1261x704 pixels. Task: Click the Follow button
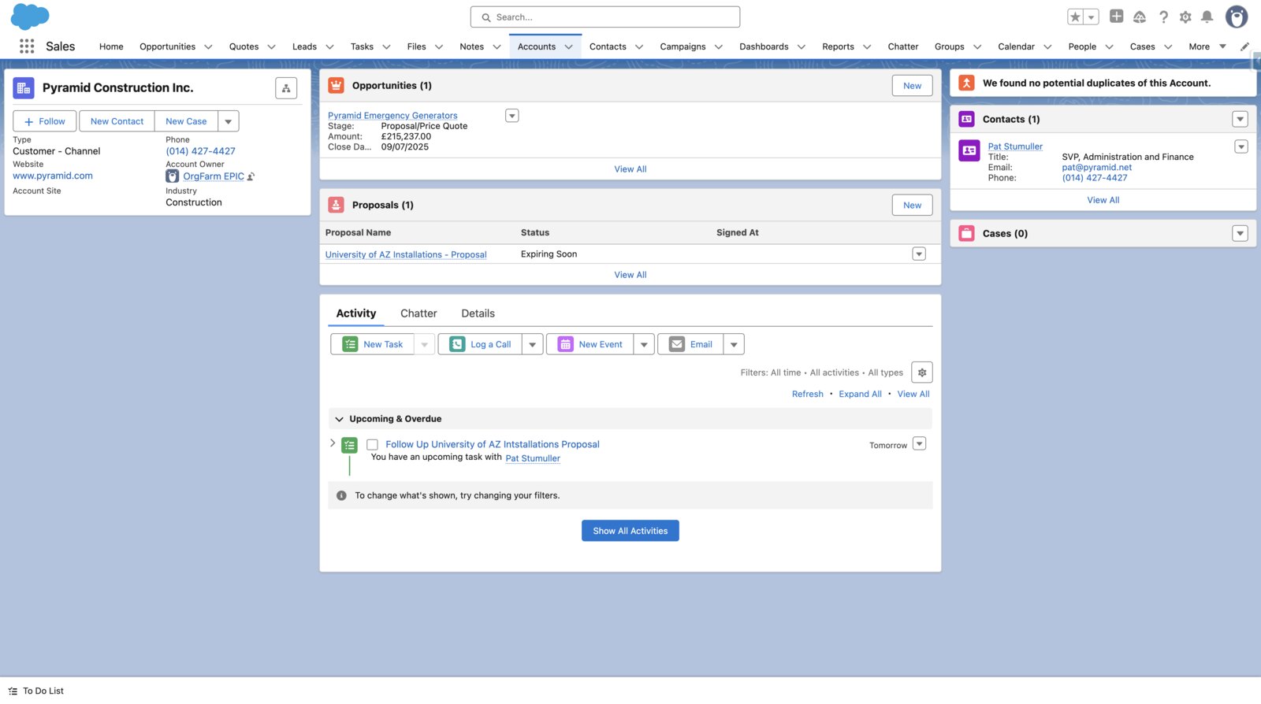coord(45,121)
